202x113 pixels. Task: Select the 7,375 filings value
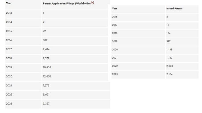tap(46, 85)
